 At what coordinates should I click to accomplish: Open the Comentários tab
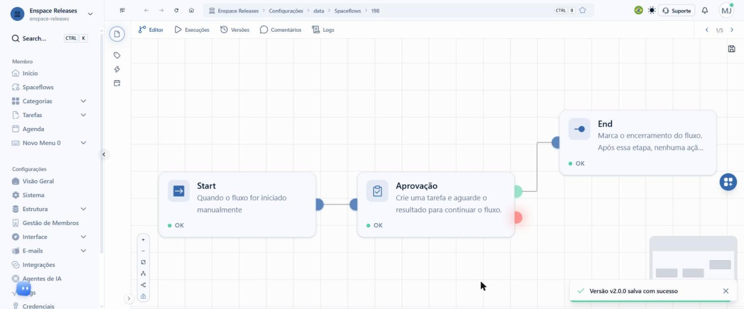[x=280, y=29]
